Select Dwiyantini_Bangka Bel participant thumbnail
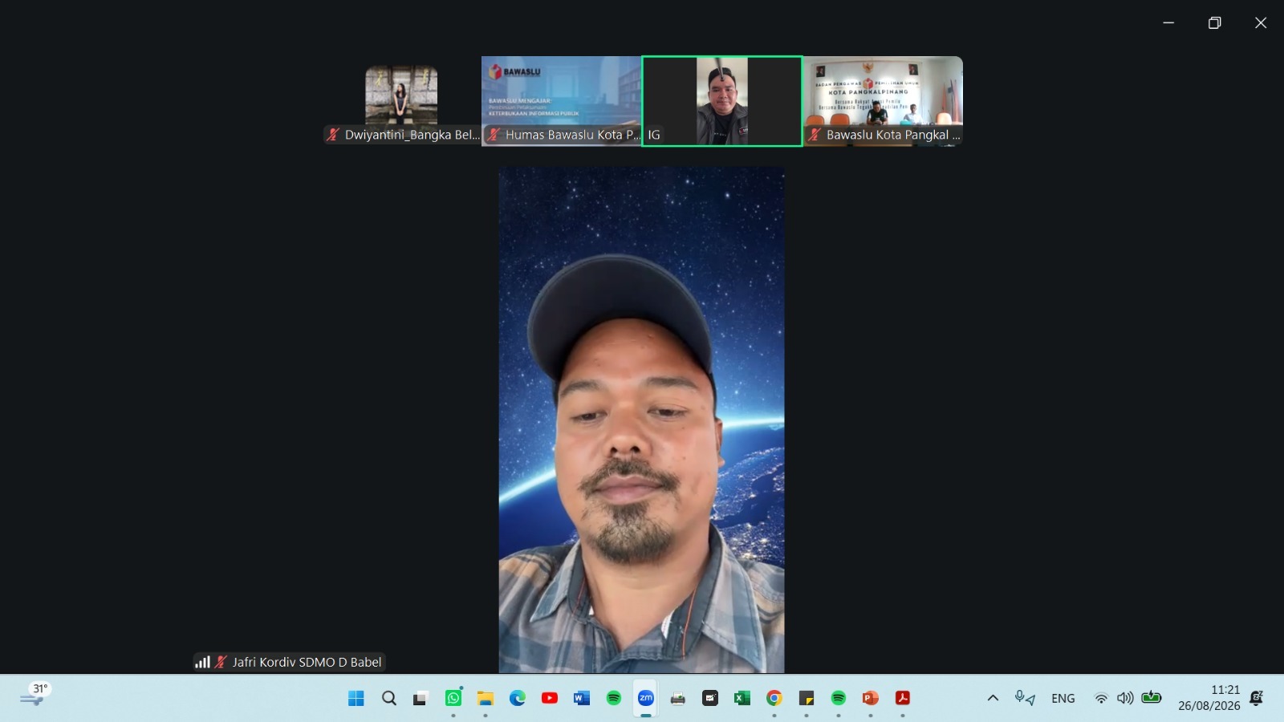 [401, 101]
